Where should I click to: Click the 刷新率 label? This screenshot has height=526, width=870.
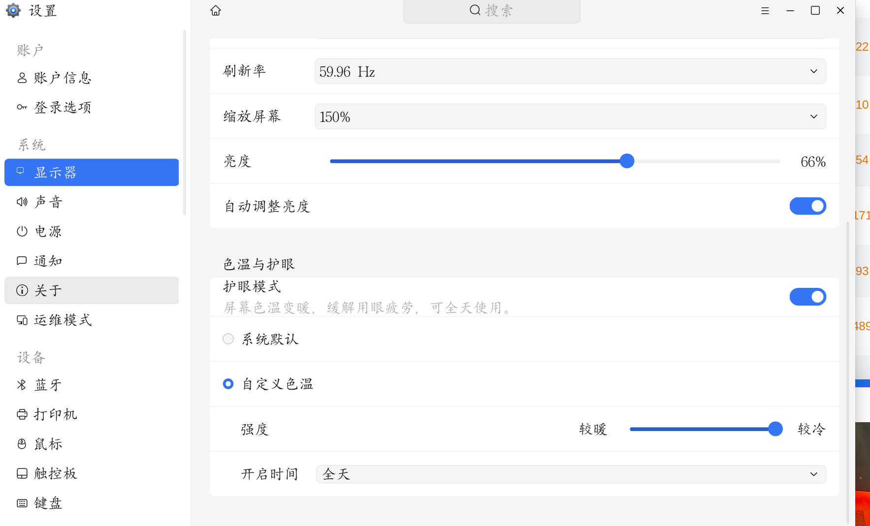click(245, 71)
